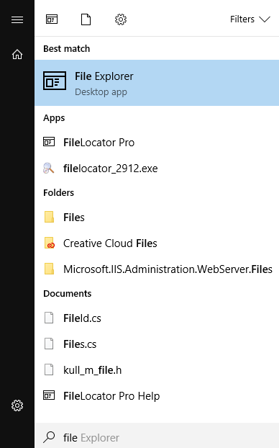Screen dimensions: 279x448
Task: Select the Folders section header
Action: [58, 192]
